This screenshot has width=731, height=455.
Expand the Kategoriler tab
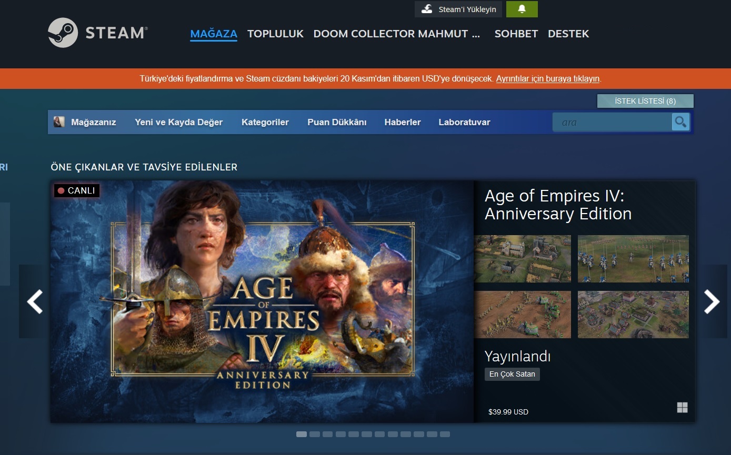tap(265, 122)
